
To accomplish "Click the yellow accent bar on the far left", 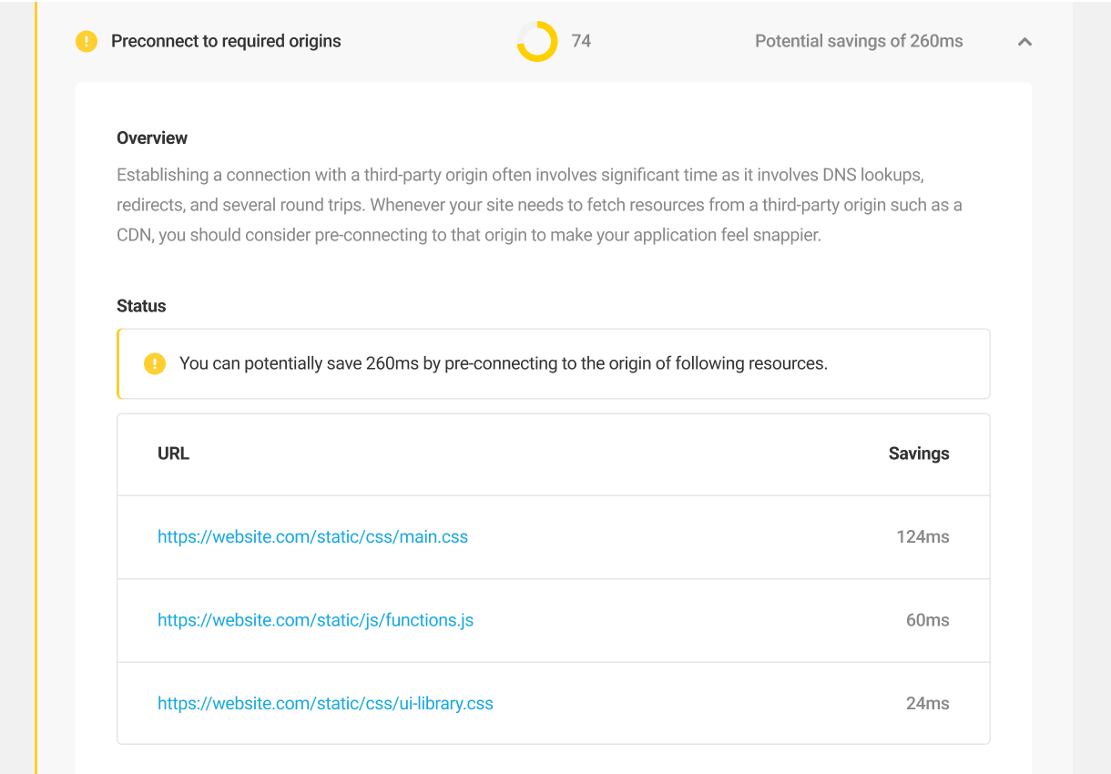I will (x=37, y=387).
